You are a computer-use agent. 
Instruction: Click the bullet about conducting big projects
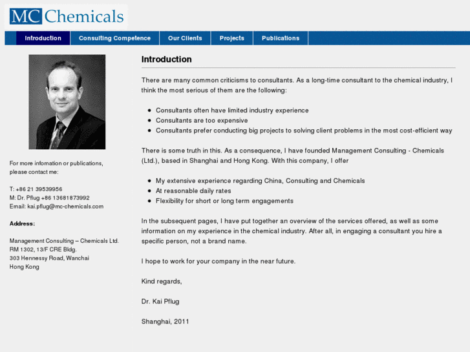point(304,130)
